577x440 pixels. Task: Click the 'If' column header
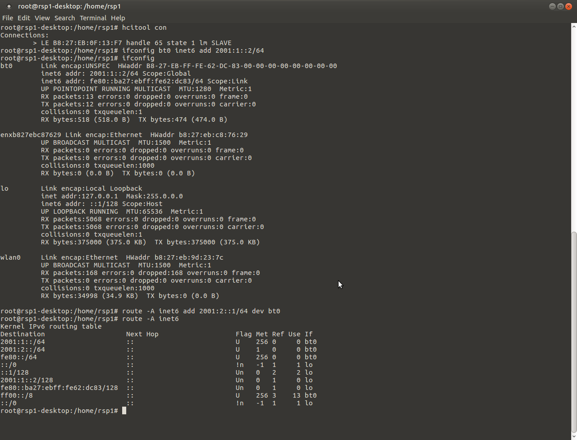(309, 334)
